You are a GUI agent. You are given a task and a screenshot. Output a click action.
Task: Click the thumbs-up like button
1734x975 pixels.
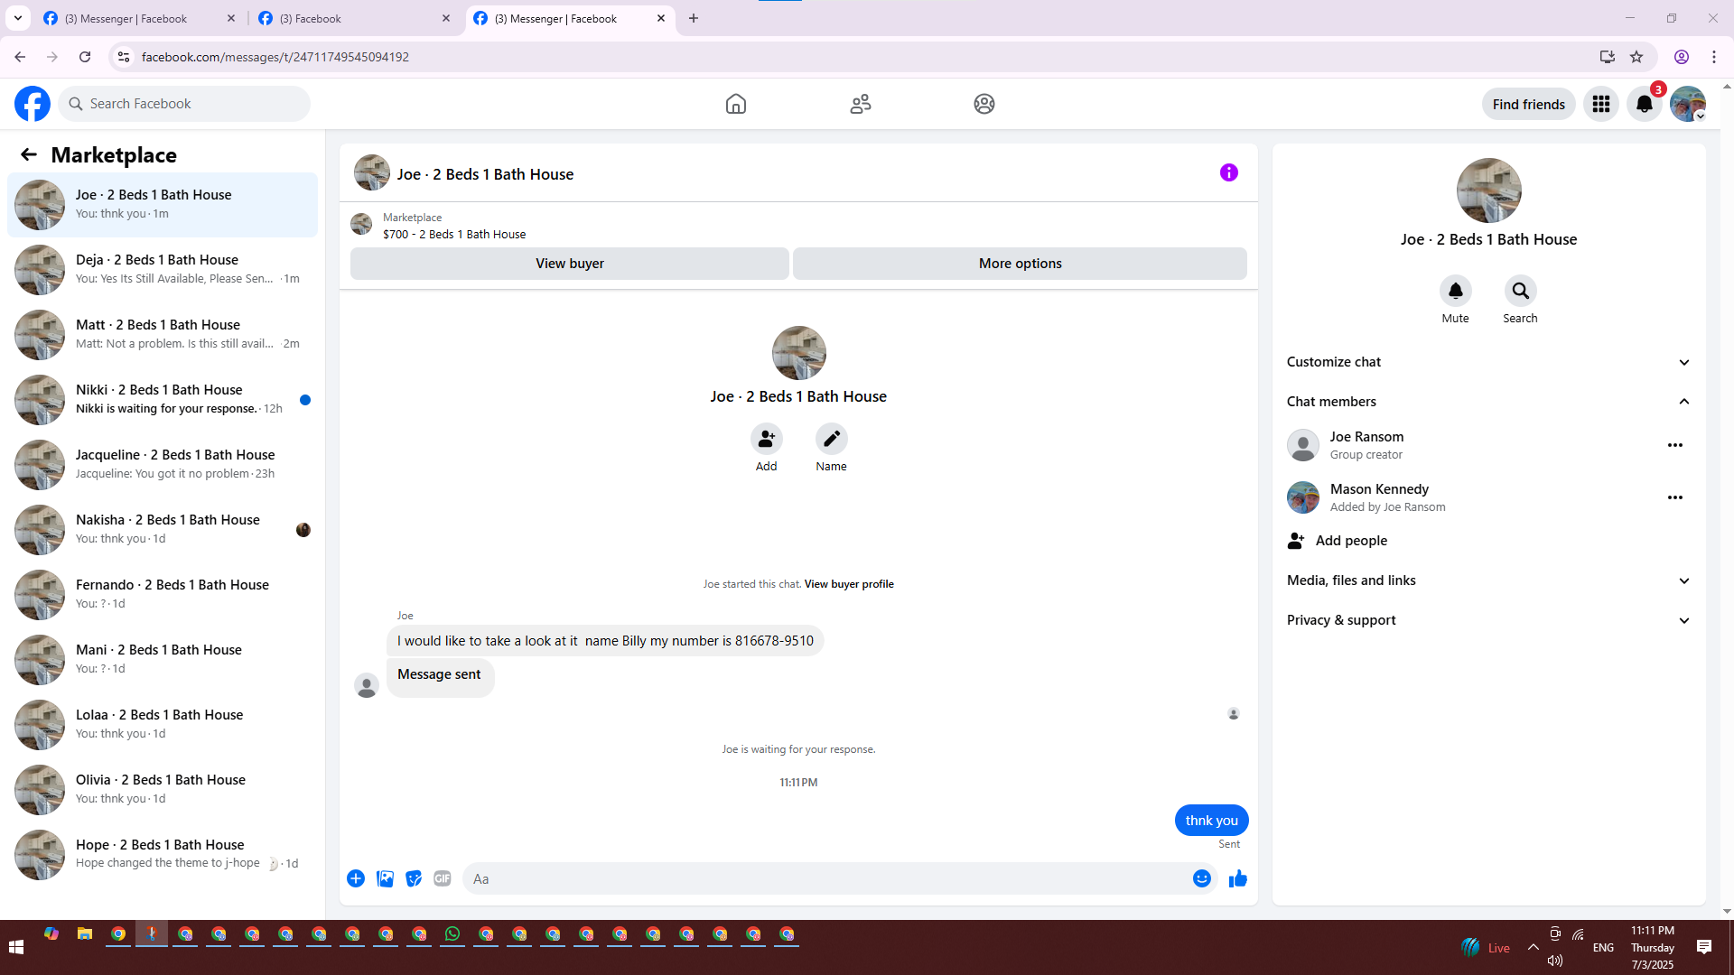1237,878
